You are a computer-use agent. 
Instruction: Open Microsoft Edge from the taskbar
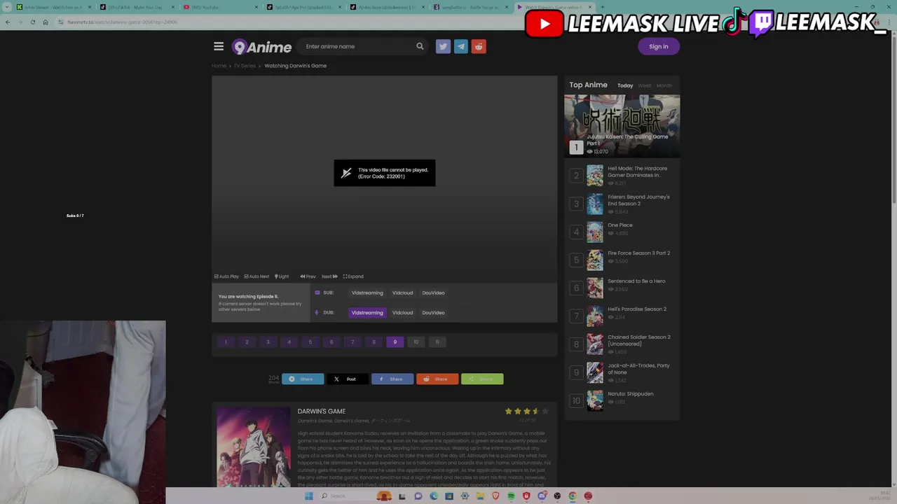(x=434, y=496)
